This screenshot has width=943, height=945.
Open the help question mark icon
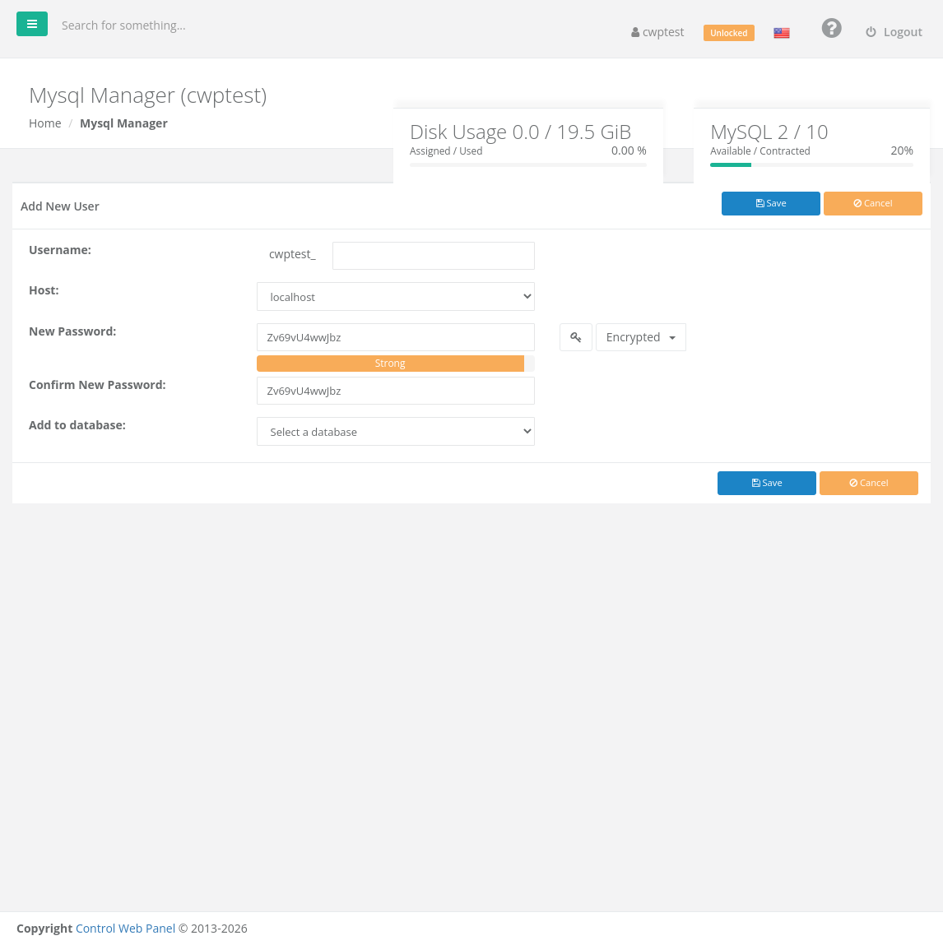[831, 28]
